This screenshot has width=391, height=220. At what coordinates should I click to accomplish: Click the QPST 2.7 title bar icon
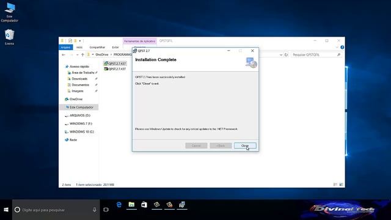click(x=135, y=51)
